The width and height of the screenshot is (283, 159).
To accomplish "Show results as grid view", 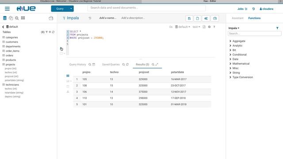I will (x=68, y=76).
